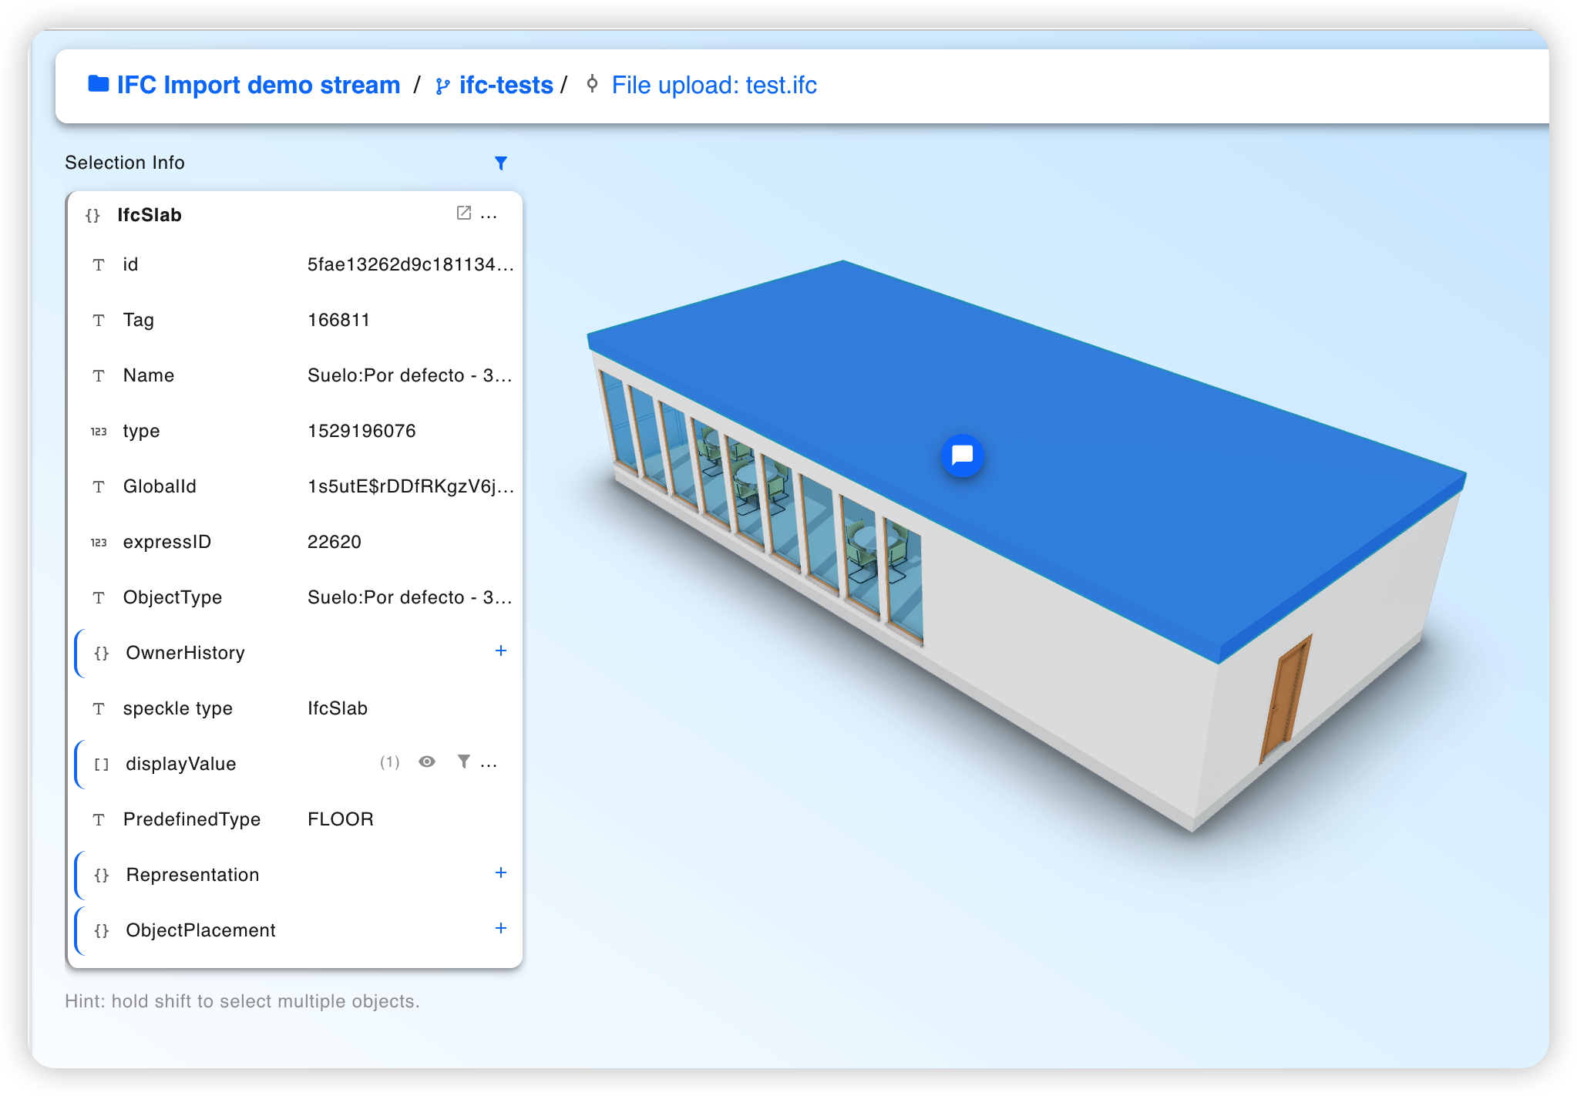Click the comment bubble on the roof
The height and width of the screenshot is (1096, 1577).
coord(962,456)
